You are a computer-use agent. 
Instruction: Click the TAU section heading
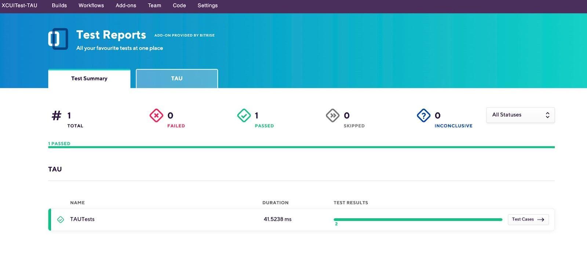tap(55, 170)
